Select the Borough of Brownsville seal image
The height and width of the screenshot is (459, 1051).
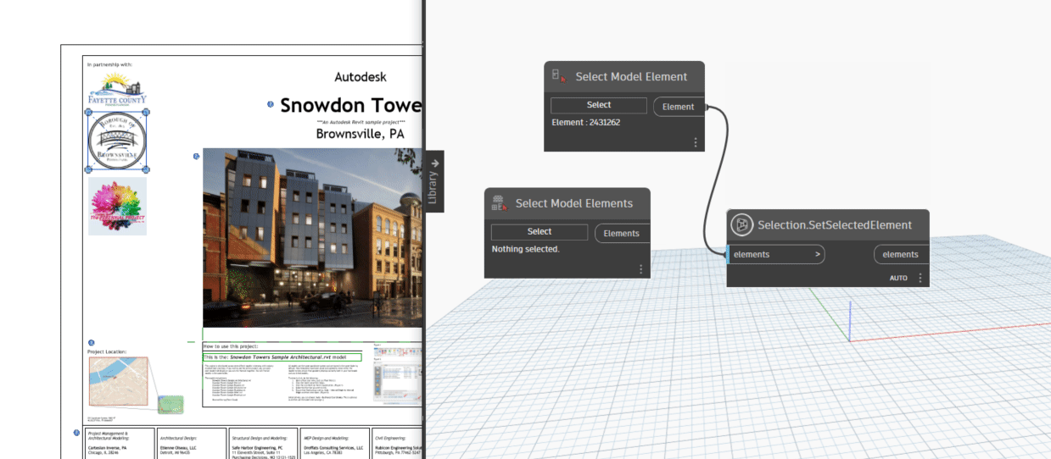pyautogui.click(x=117, y=141)
